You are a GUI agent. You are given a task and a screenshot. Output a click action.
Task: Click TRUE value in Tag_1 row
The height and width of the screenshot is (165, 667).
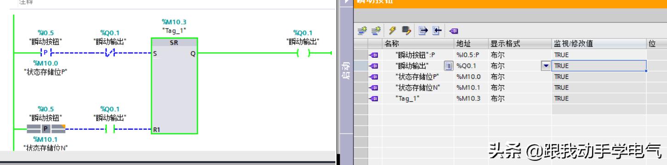(x=561, y=99)
